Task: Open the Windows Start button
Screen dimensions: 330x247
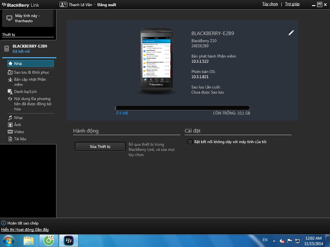Action: click(x=8, y=241)
